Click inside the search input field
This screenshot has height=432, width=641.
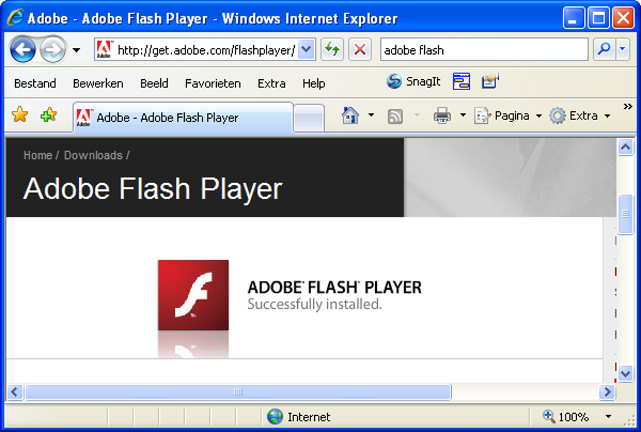click(x=484, y=49)
